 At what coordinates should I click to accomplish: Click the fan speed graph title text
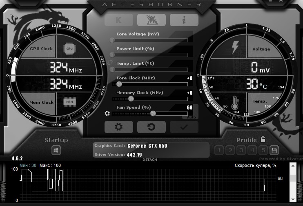pos(256,165)
